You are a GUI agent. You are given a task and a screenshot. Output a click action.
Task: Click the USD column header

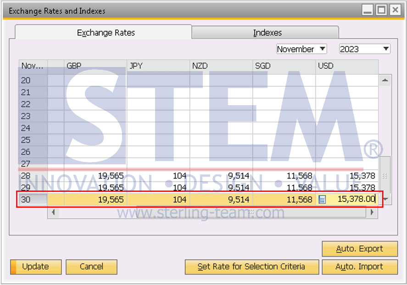pyautogui.click(x=347, y=66)
